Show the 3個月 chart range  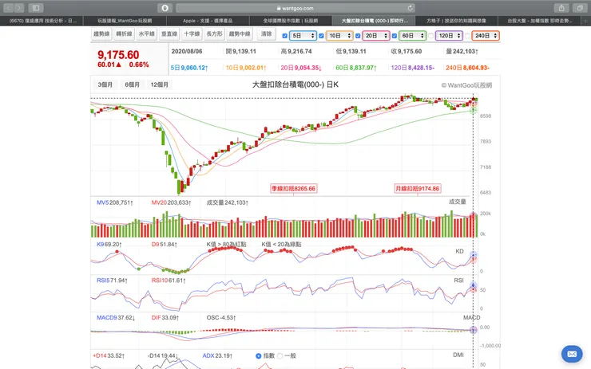[x=105, y=84]
